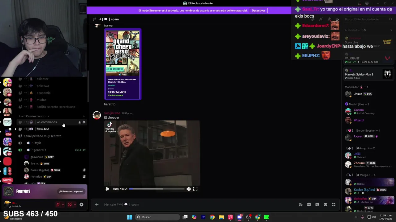Open the GIF picker

(309, 204)
